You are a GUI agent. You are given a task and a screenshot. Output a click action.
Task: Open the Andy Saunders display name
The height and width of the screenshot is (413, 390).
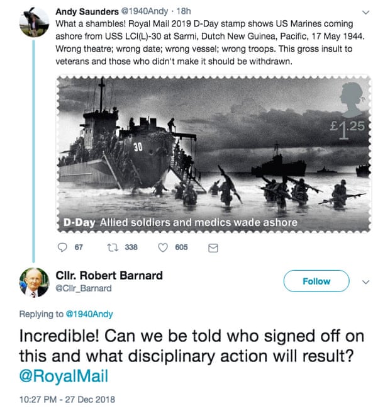point(89,11)
